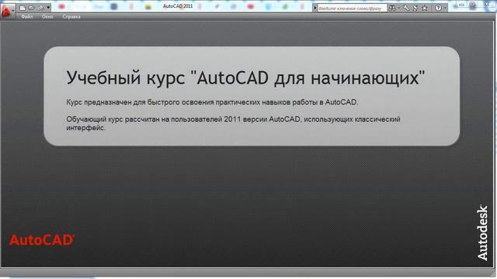Click the Favorites star icon
This screenshot has height=279, width=497.
coord(425,9)
